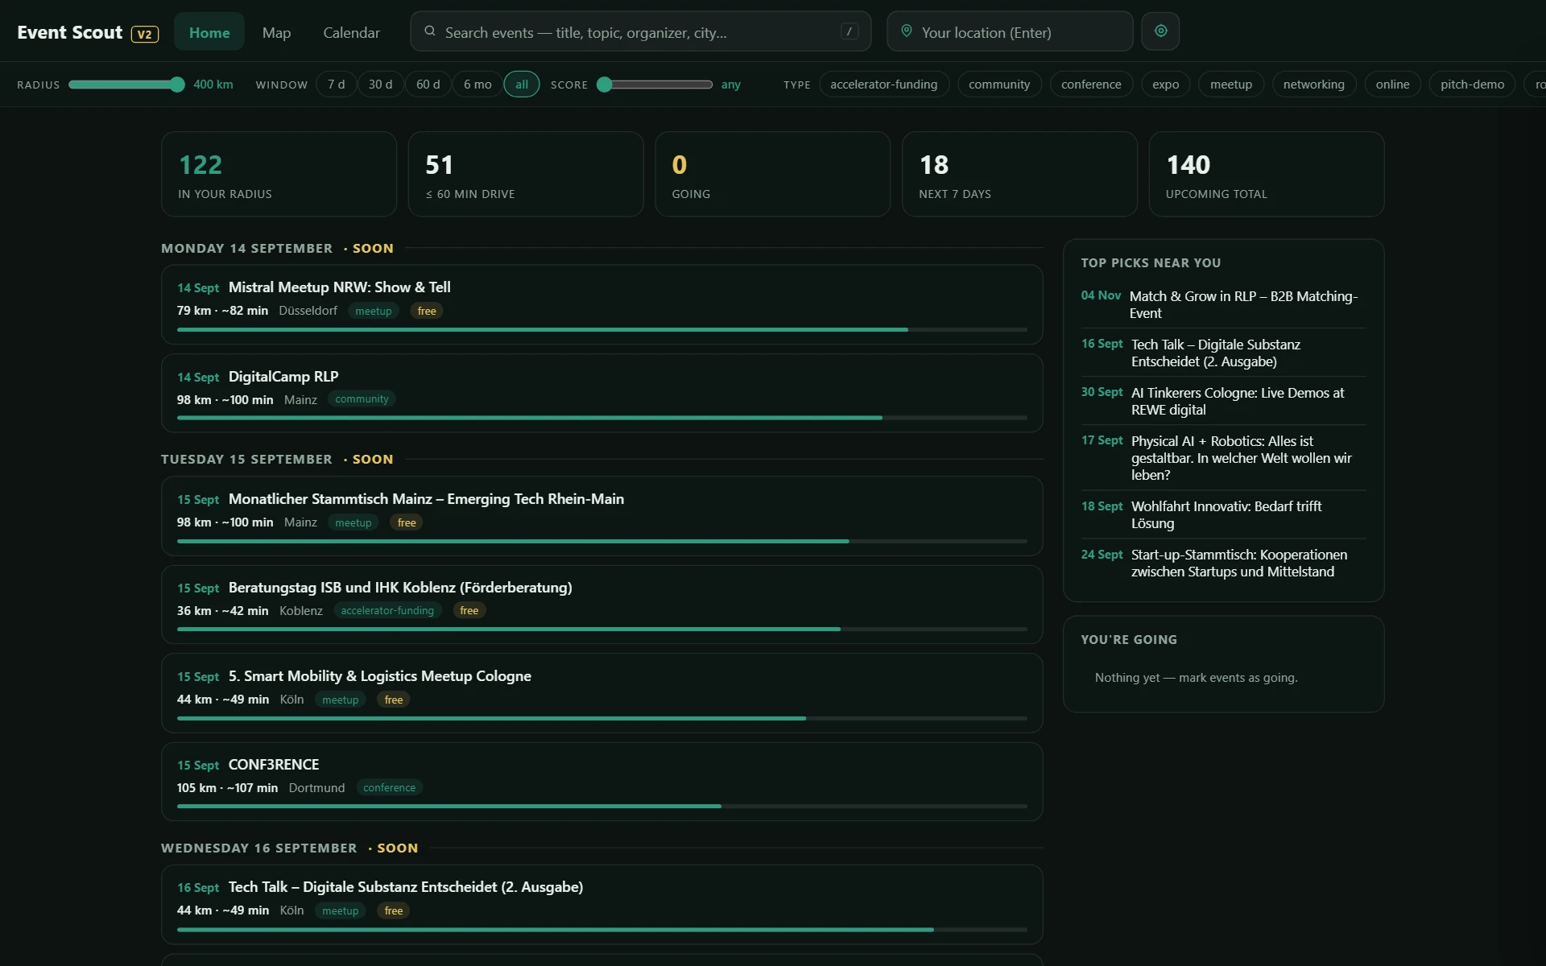Click accelerator-funding tag on Beratungstag card

pos(387,610)
